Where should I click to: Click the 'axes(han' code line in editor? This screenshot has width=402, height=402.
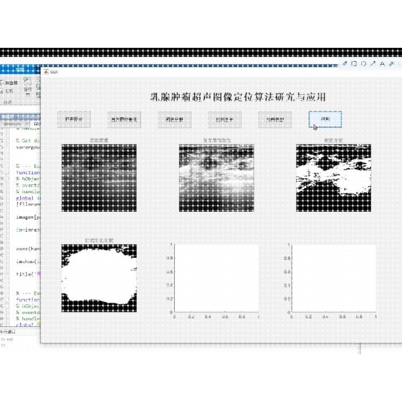[x=28, y=249]
